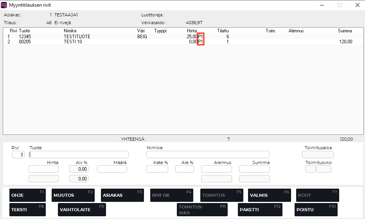Click the VALMIS F6 button
Image resolution: width=365 pixels, height=219 pixels.
click(x=269, y=195)
